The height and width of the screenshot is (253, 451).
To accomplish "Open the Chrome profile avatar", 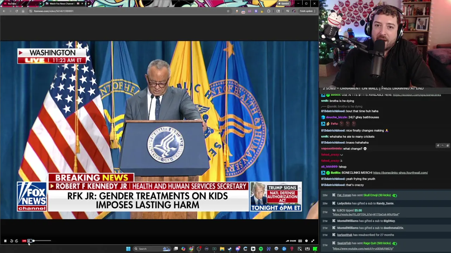I will [x=294, y=11].
